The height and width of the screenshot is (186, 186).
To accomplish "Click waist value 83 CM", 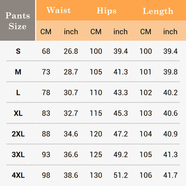I will tap(46, 113).
